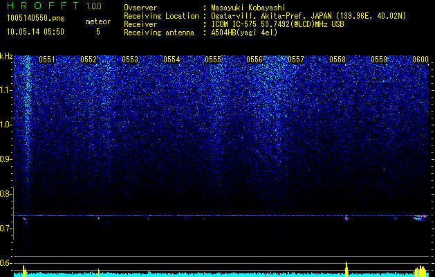Click the 1.1 frequency axis label
The width and height of the screenshot is (435, 277).
6,90
